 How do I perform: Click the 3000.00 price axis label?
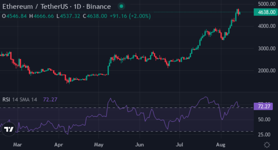267,48
